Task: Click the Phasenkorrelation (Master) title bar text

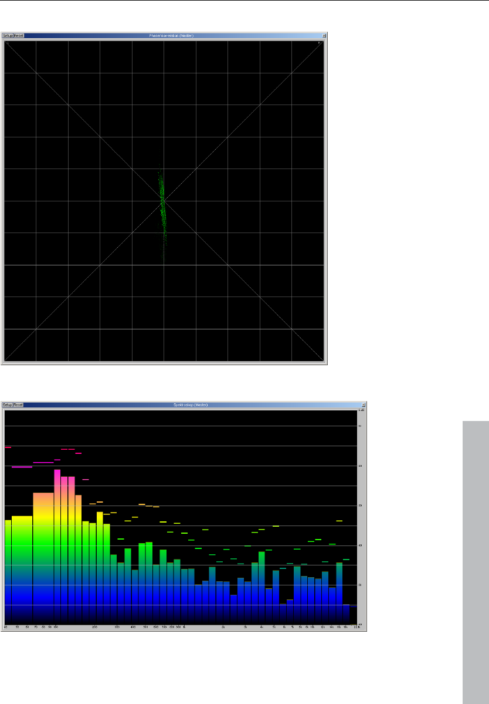Action: click(x=172, y=35)
